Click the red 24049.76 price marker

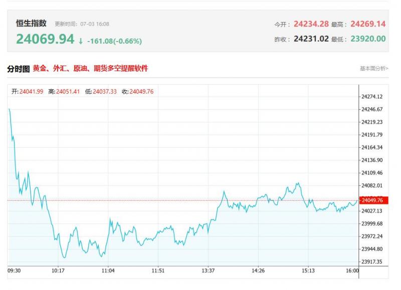[374, 200]
